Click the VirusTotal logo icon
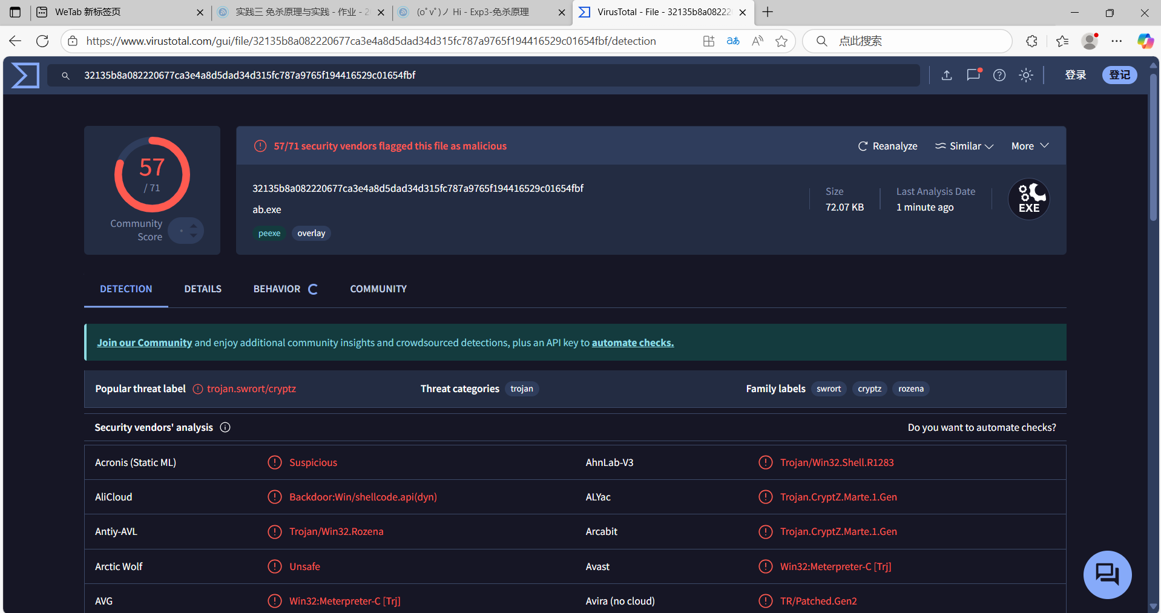The image size is (1161, 613). [25, 75]
